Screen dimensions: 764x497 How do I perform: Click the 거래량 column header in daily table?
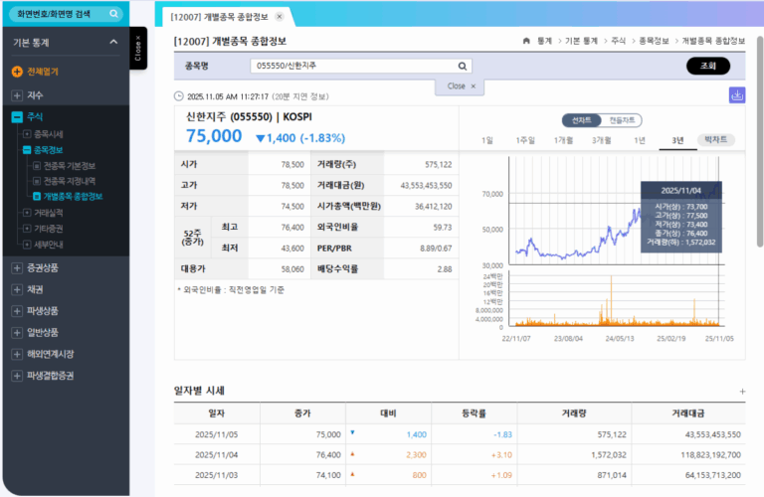[574, 414]
